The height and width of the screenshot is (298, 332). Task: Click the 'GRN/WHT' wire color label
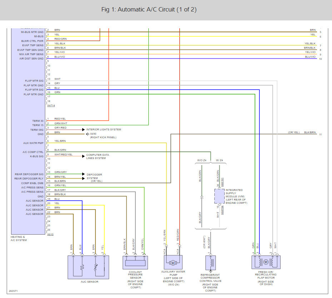coord(60,123)
